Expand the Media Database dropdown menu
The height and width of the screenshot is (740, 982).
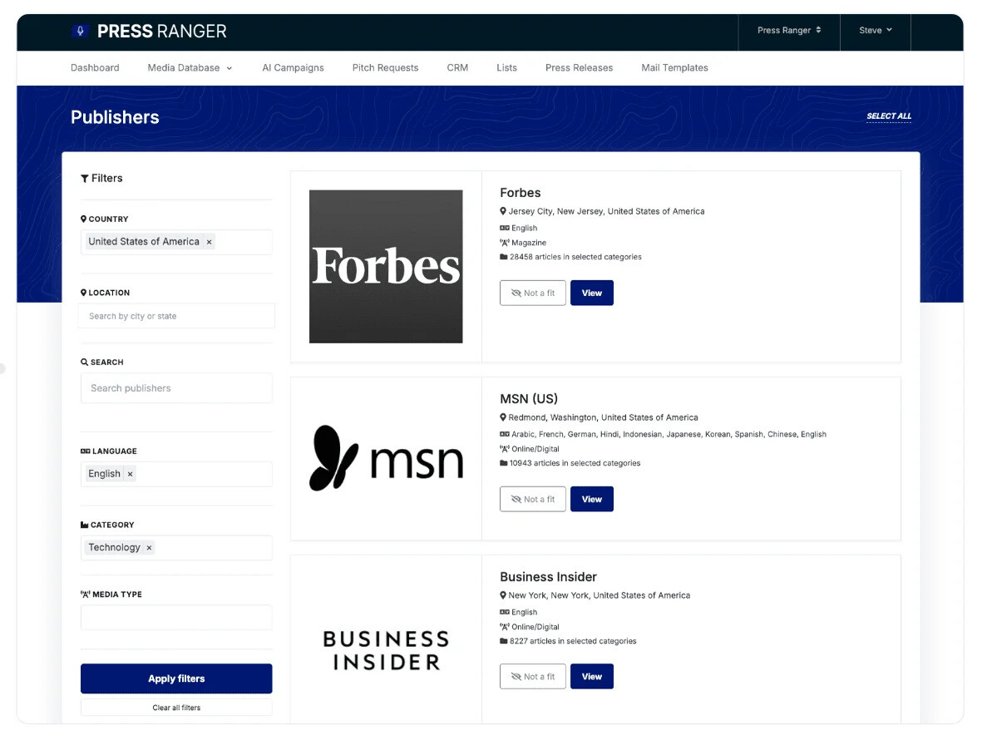click(x=190, y=68)
